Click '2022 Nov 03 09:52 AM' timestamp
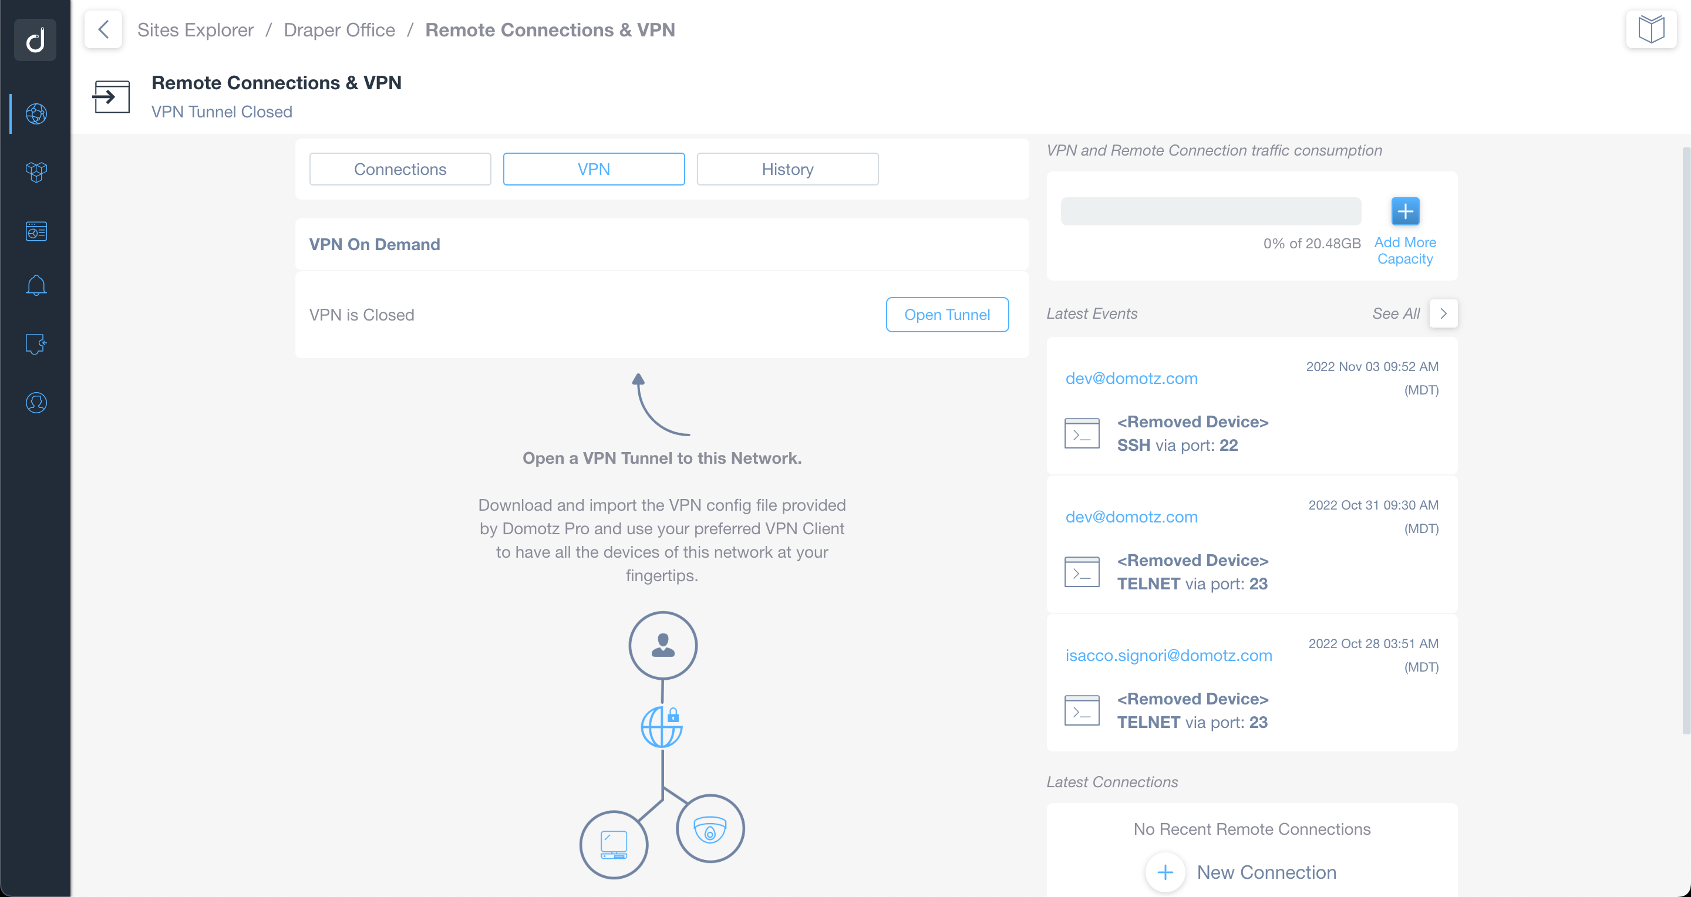Image resolution: width=1691 pixels, height=897 pixels. 1372,367
